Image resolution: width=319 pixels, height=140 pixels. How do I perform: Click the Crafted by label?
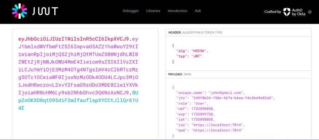[273, 12]
